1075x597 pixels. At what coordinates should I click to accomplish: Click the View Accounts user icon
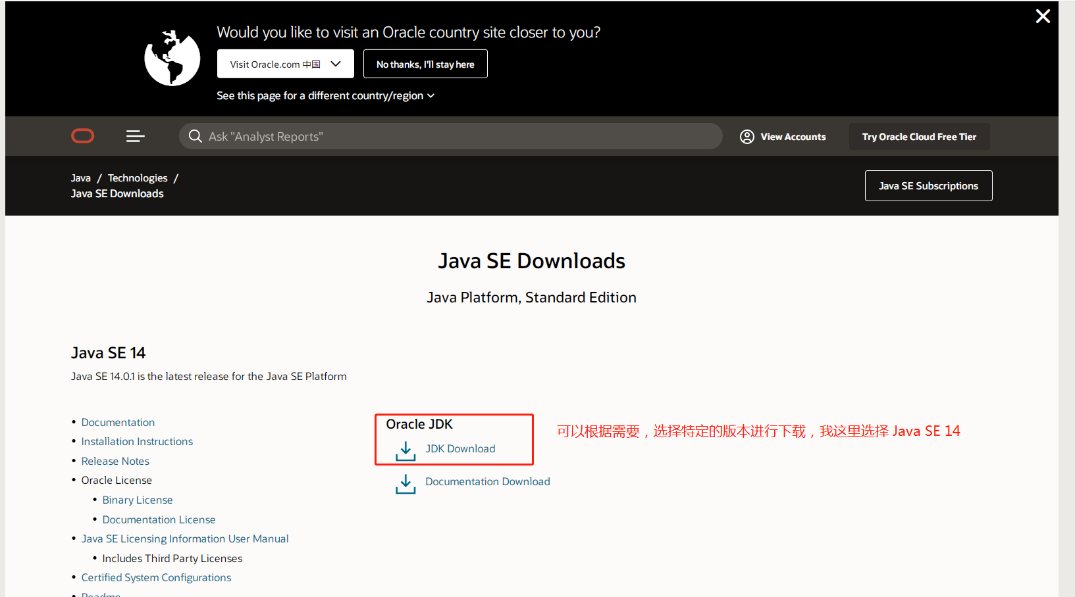747,137
